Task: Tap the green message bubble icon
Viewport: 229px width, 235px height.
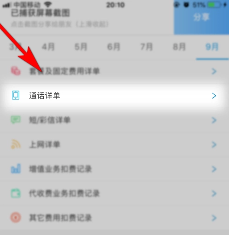Action: click(x=16, y=120)
